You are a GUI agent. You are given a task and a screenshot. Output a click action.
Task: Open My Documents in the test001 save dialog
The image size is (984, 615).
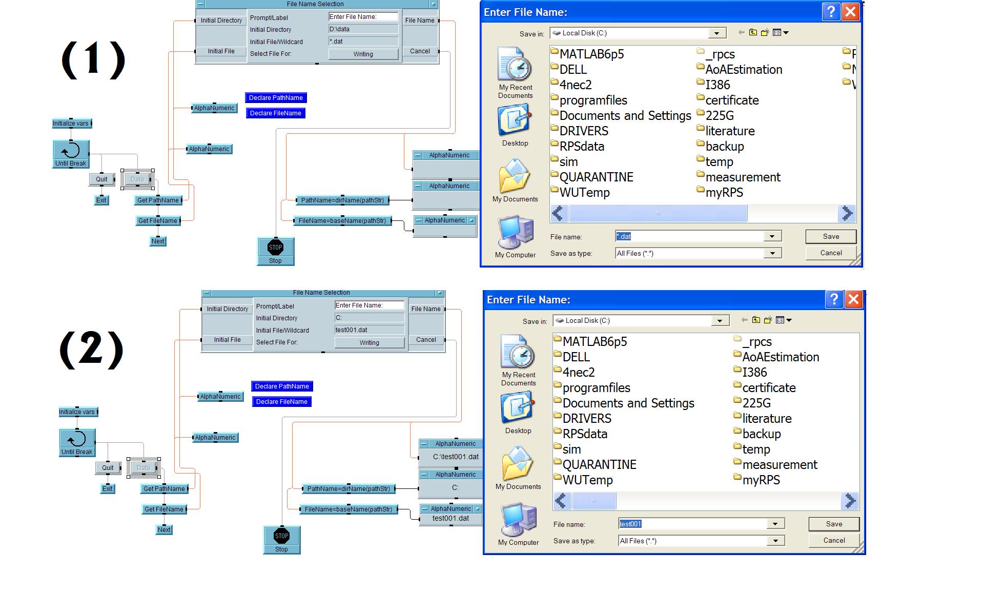(518, 467)
